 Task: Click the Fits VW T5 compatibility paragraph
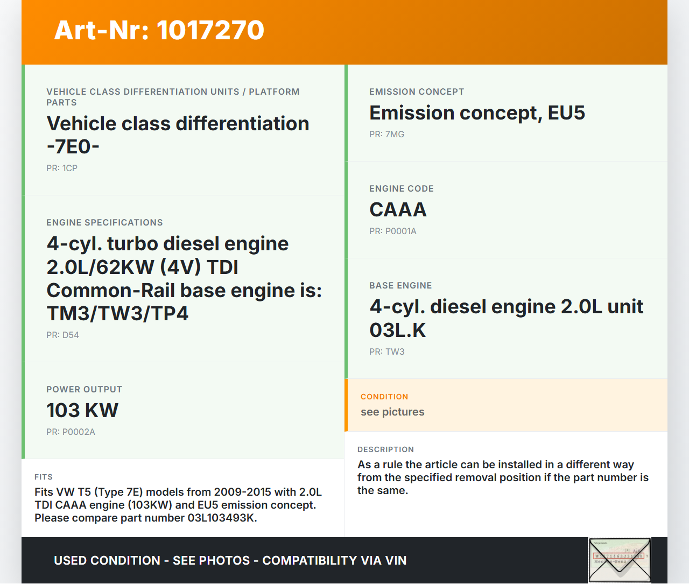pyautogui.click(x=178, y=505)
